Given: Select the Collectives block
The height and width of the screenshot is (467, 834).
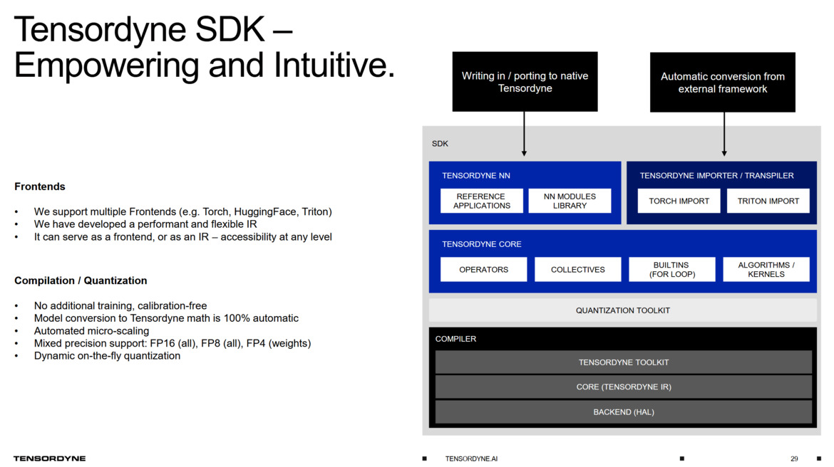Looking at the screenshot, I should click(577, 270).
